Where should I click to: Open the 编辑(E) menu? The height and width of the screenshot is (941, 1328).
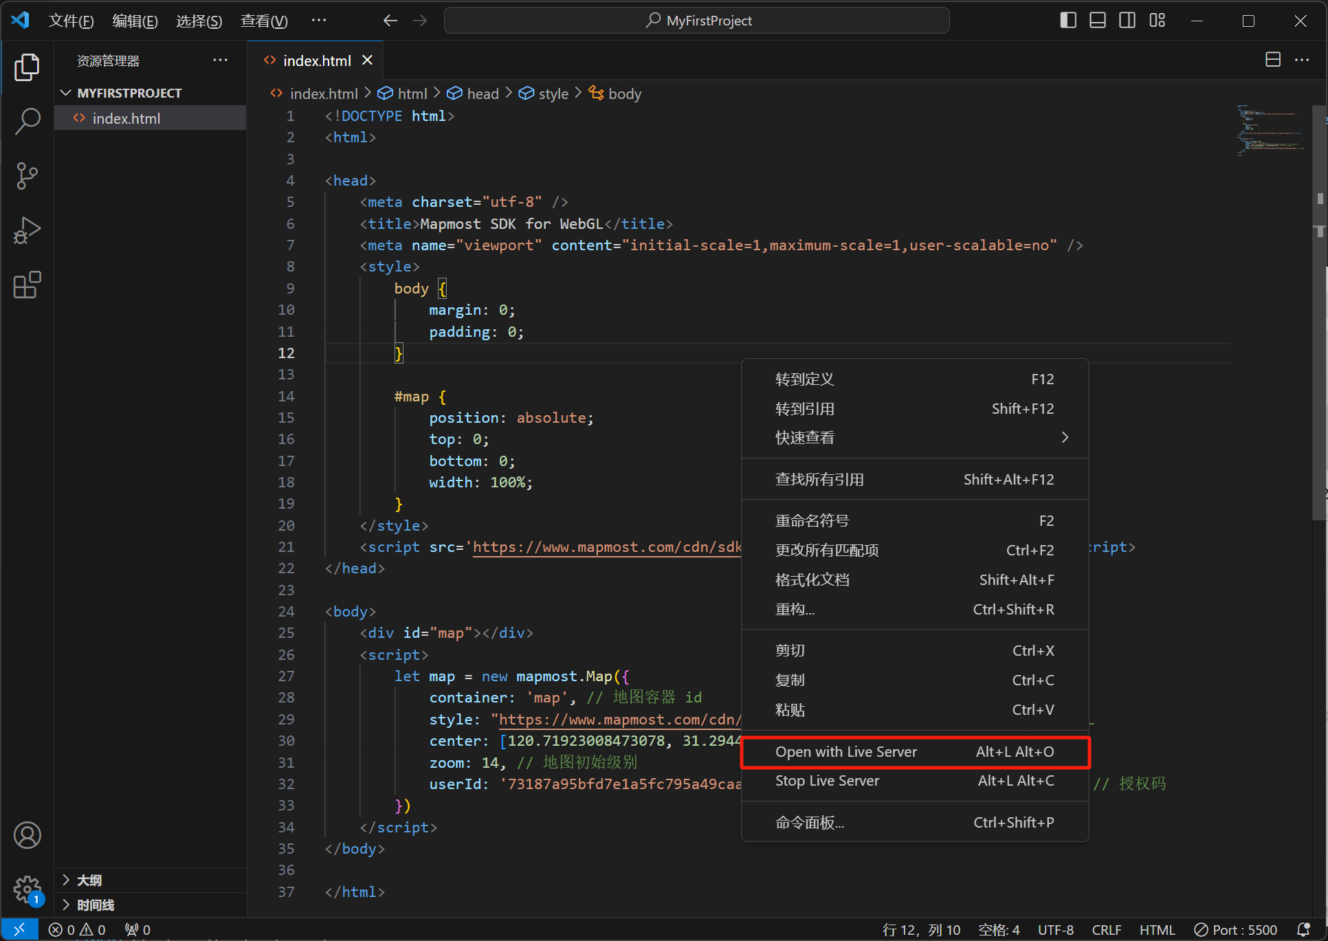point(135,21)
